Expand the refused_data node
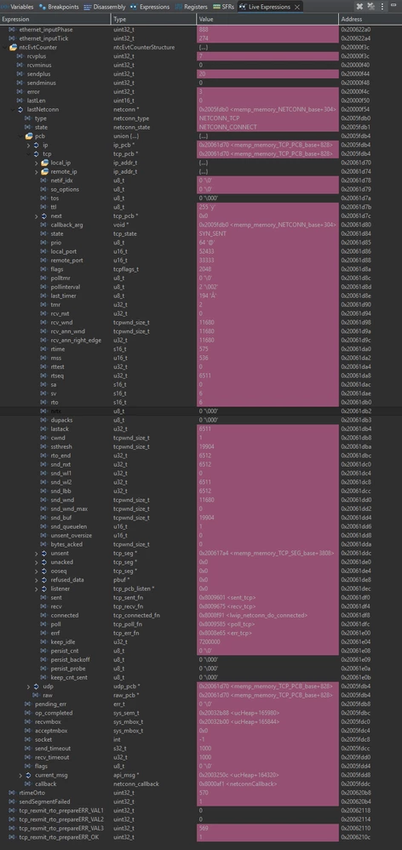The height and width of the screenshot is (850, 402). tap(37, 579)
